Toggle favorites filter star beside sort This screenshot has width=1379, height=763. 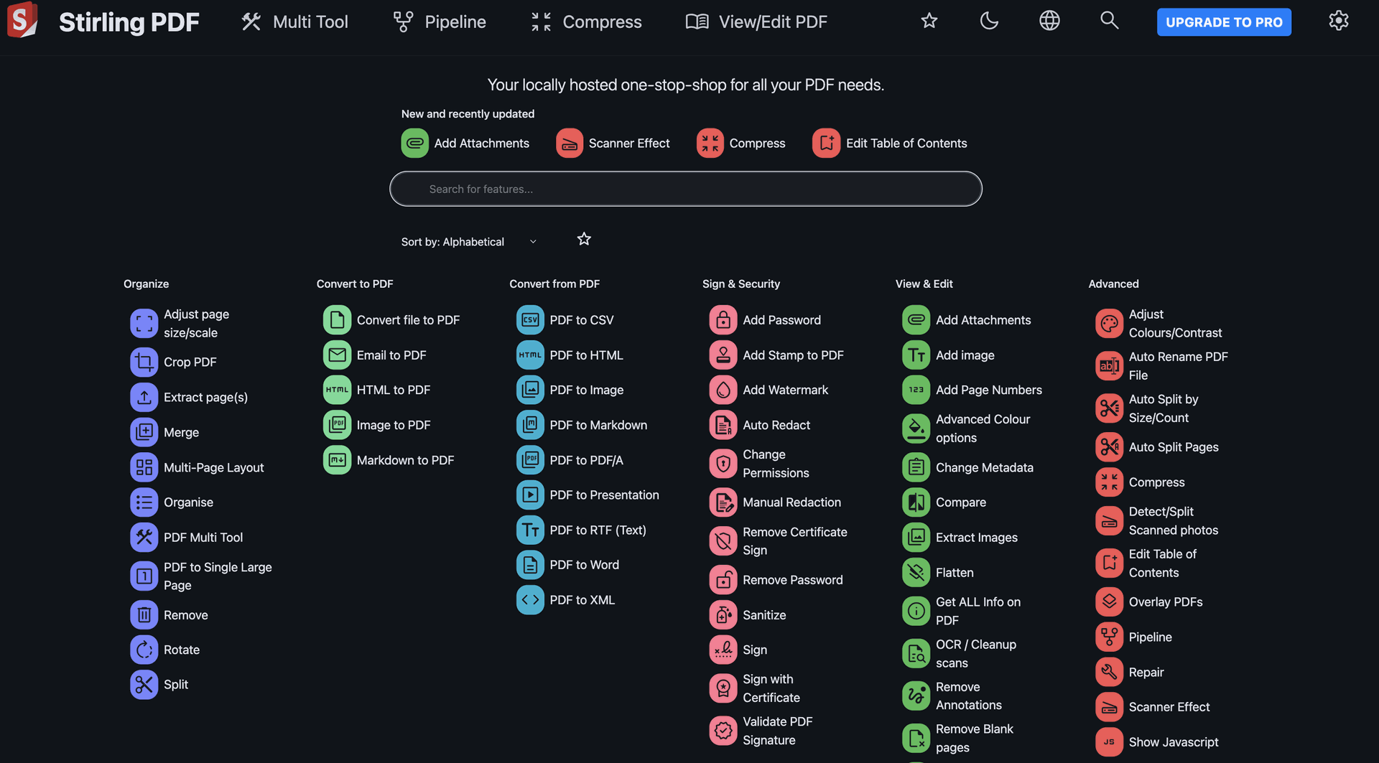pos(584,239)
